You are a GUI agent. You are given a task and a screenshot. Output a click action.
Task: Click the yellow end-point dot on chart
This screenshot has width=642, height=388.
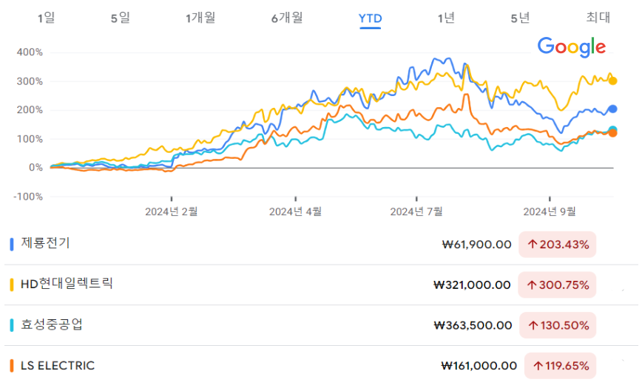point(612,81)
